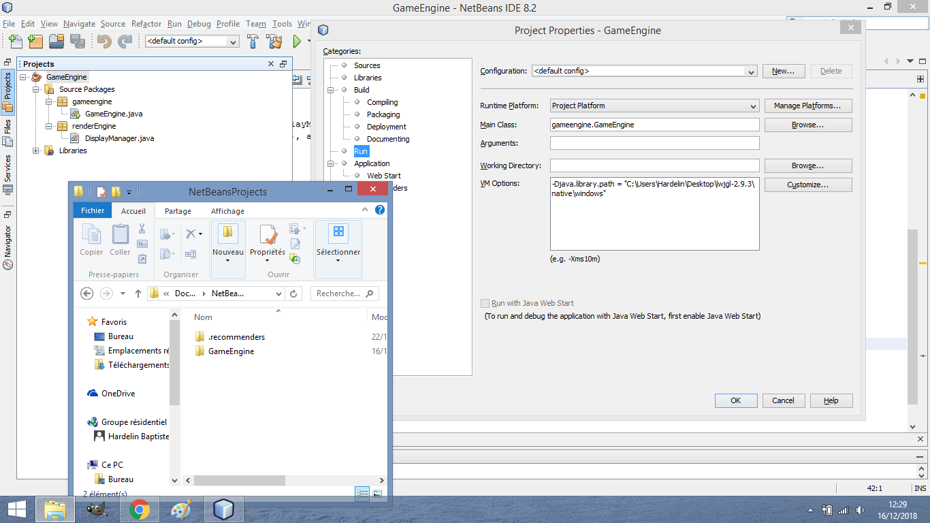Click OK in Project Properties
Image resolution: width=930 pixels, height=523 pixels.
736,400
